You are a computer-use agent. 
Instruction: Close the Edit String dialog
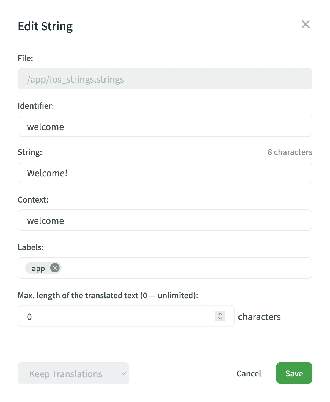(x=306, y=24)
